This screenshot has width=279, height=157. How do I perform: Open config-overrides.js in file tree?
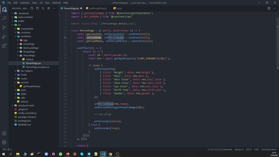[27, 113]
